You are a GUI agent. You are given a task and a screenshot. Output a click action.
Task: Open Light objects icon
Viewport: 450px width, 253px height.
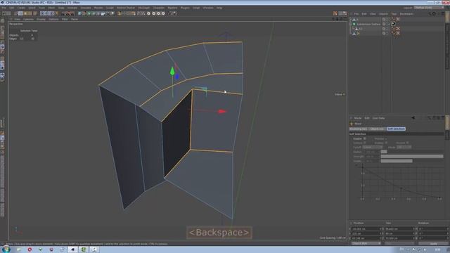click(x=112, y=13)
